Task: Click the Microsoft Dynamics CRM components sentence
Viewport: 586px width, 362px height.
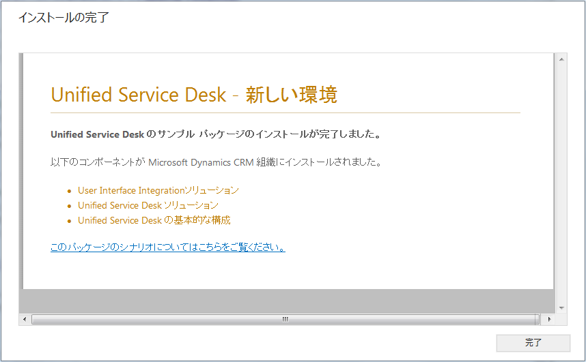Action: click(216, 162)
